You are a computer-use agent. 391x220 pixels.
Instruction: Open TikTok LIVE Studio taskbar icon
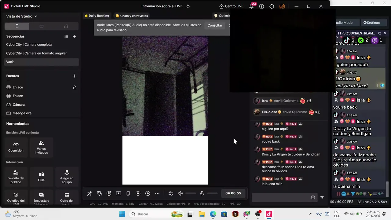coord(269,214)
